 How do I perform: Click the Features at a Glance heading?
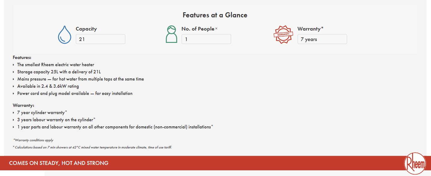[215, 15]
